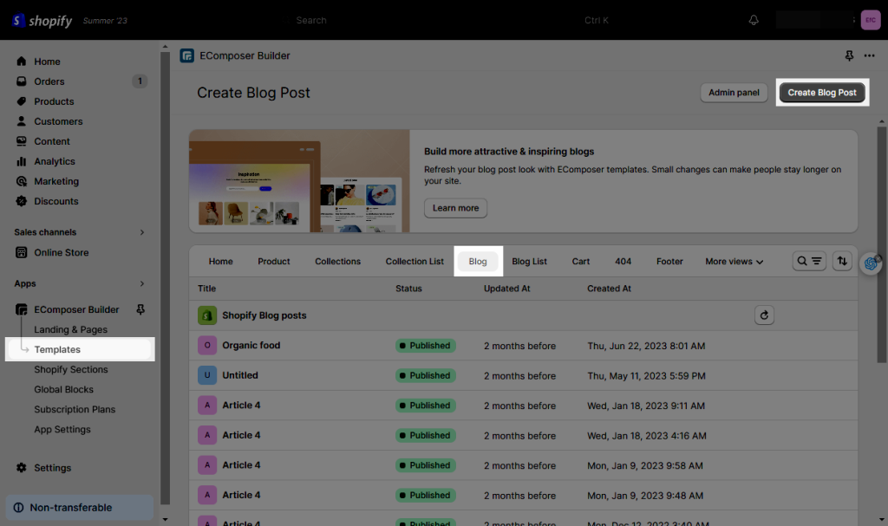The height and width of the screenshot is (526, 888).
Task: Switch to the Footer tab
Action: pos(669,262)
